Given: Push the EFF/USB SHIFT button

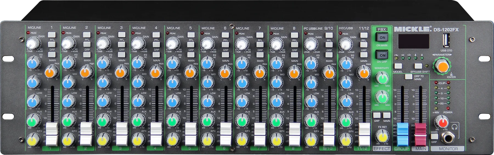Looking at the screenshot, I should coord(418,66).
